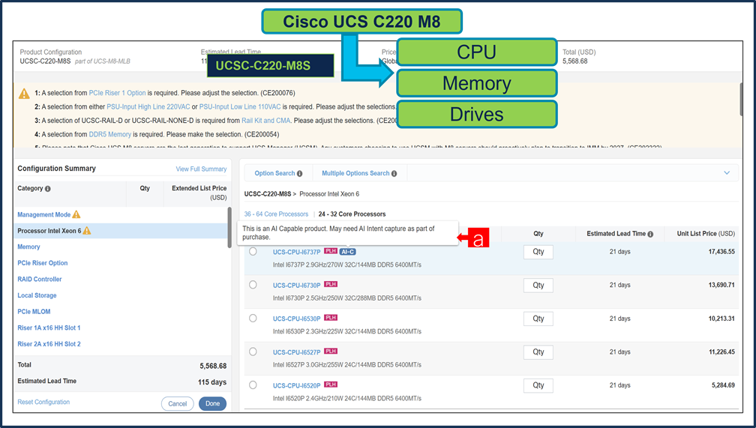Viewport: 756px width, 428px height.
Task: Switch to 24 - 32 Core Processors
Action: point(352,214)
